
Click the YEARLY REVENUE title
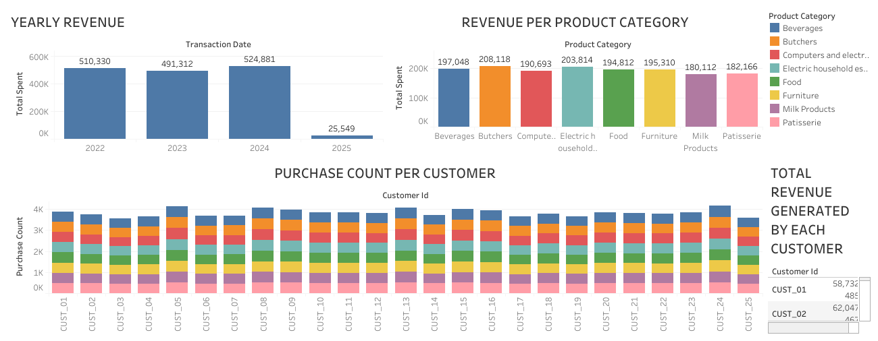[x=68, y=22]
